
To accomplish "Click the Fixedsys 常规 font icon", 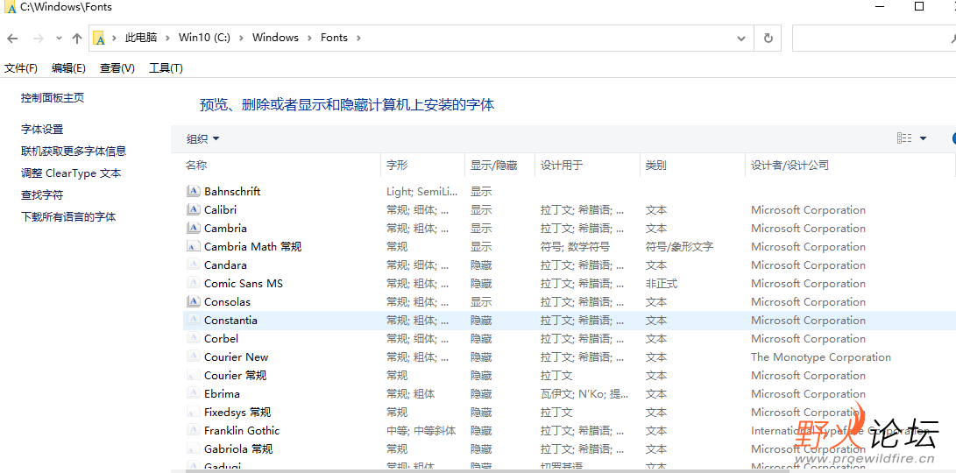I will [194, 412].
